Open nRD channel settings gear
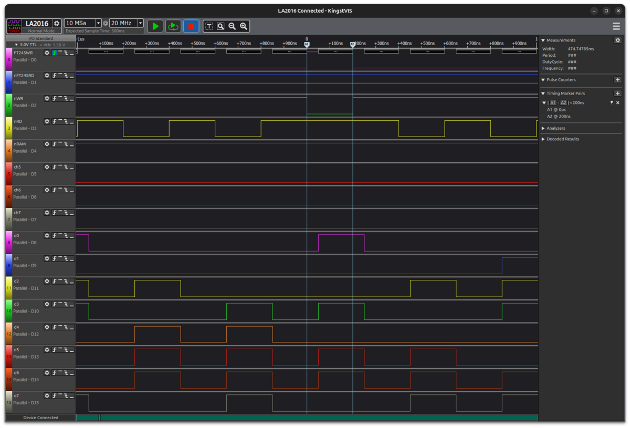630x428 pixels. [x=47, y=121]
